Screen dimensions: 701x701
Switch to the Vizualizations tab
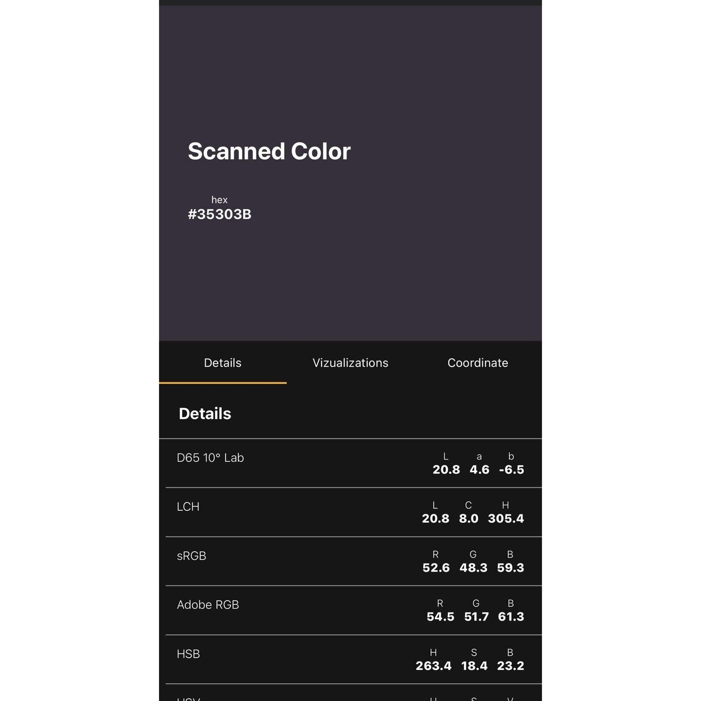[x=350, y=363]
